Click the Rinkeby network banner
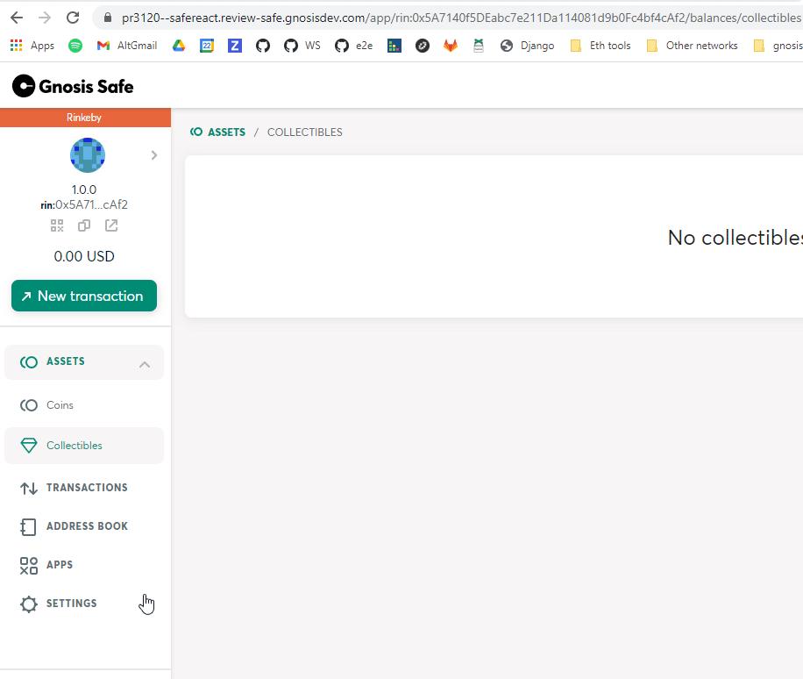 [85, 118]
